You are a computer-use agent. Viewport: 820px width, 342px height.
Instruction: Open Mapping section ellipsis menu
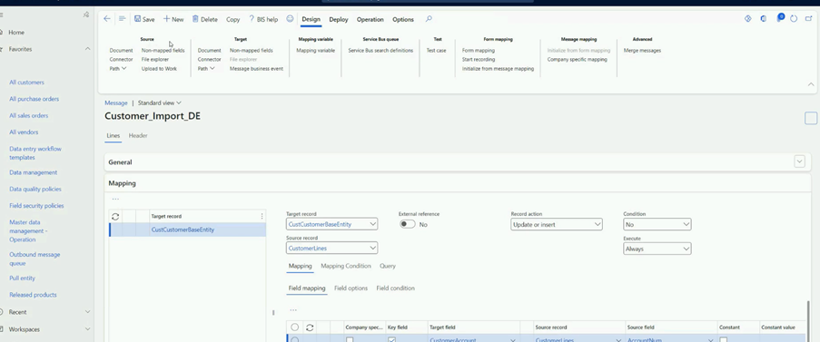pyautogui.click(x=115, y=199)
